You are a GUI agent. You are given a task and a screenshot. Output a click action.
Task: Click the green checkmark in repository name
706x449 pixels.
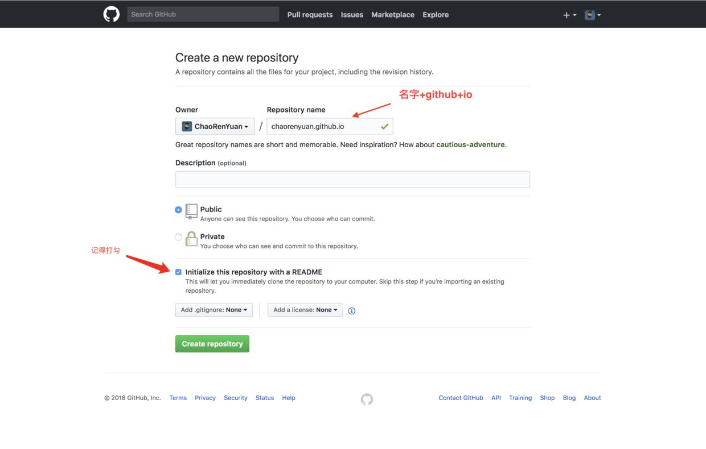click(x=384, y=126)
